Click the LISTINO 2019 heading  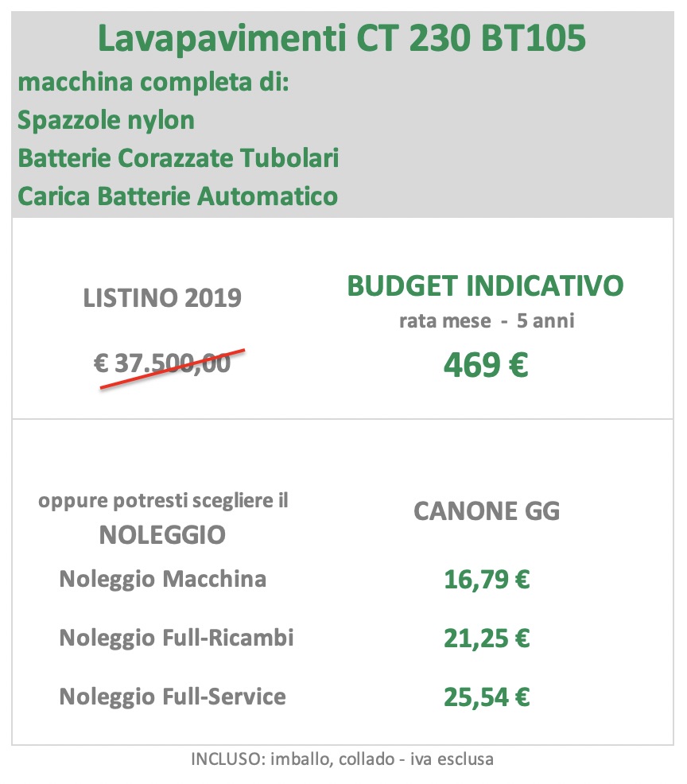162,298
